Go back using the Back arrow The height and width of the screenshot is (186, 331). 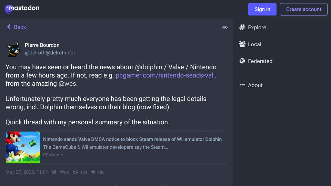[x=9, y=27]
